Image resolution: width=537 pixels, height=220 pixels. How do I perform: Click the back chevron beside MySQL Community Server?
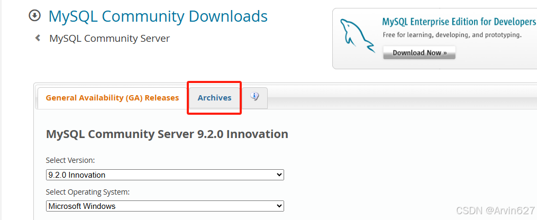(38, 38)
